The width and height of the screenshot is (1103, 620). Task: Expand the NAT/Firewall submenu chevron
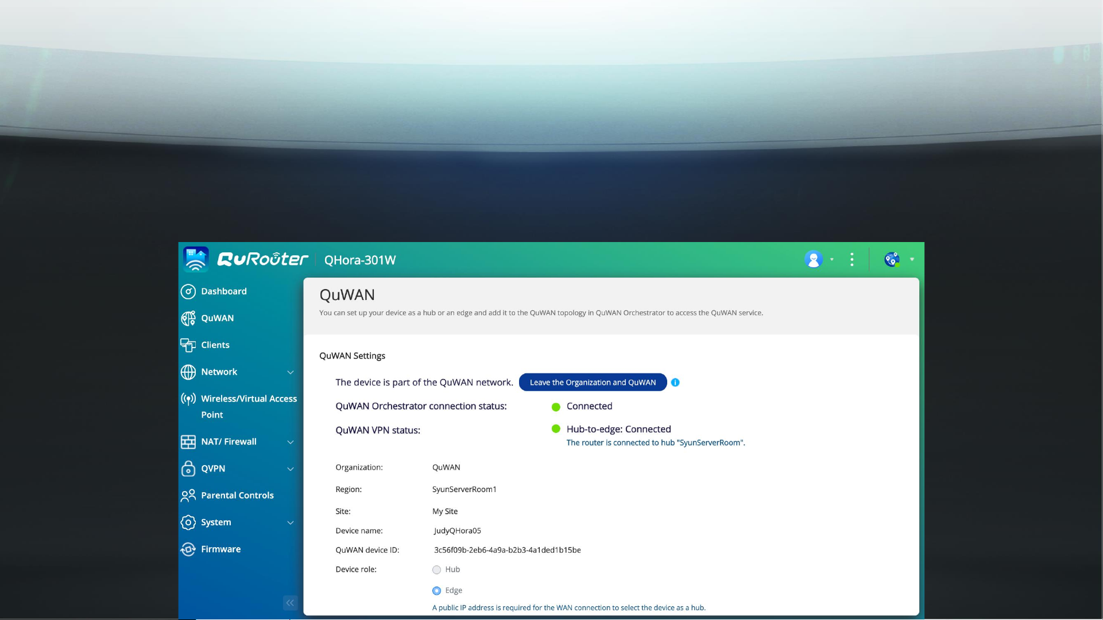(291, 442)
